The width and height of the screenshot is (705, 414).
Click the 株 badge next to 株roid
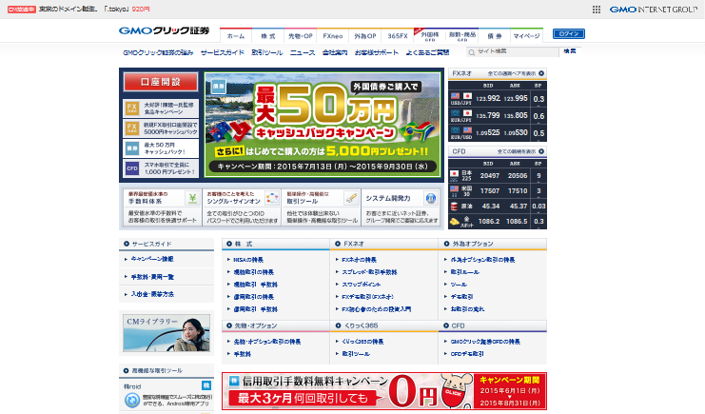click(x=206, y=385)
